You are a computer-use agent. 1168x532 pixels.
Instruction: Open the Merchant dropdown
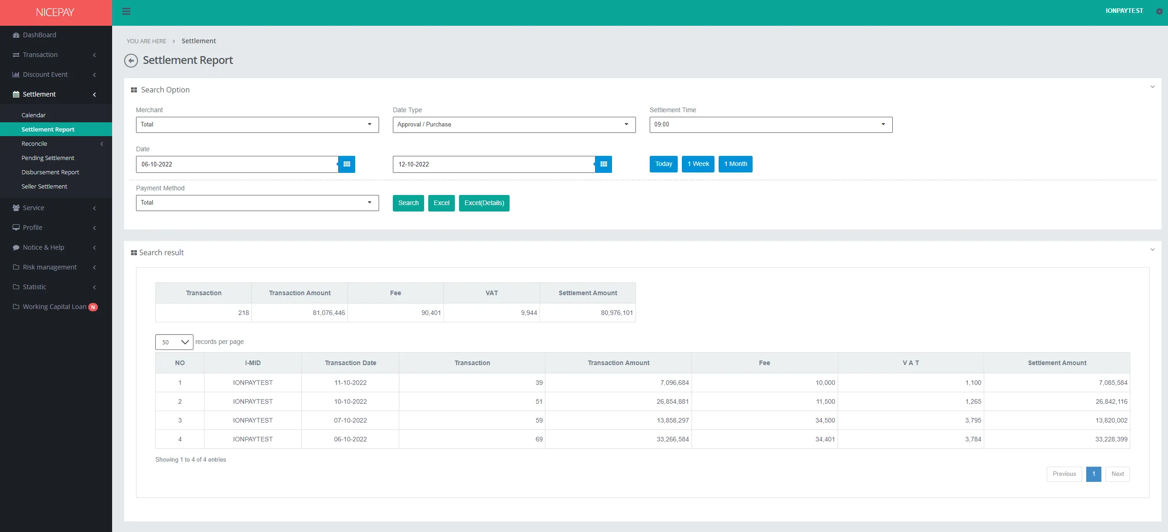(x=257, y=125)
